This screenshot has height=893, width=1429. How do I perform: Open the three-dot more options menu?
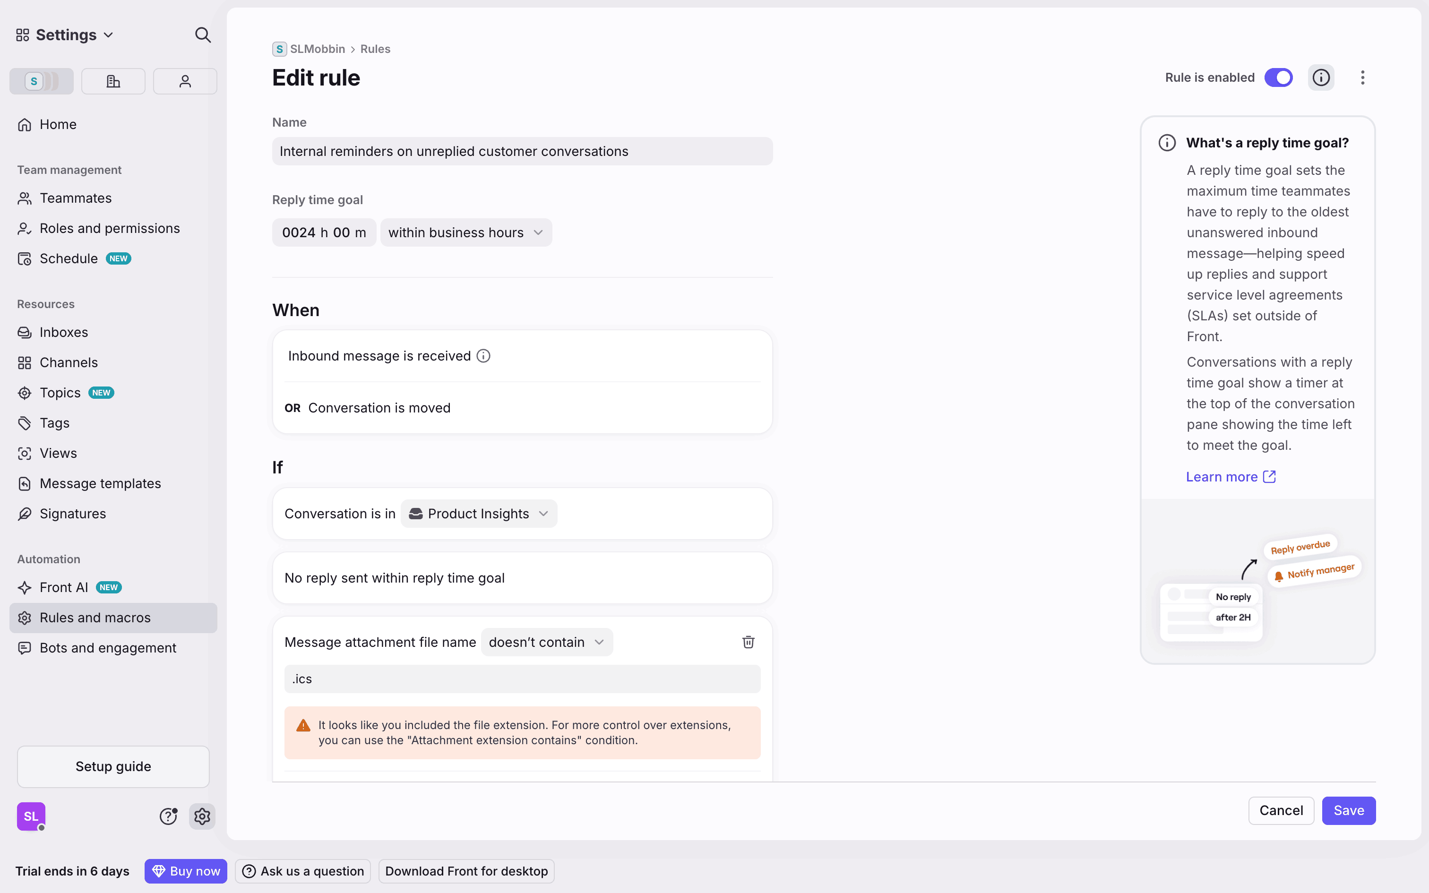tap(1363, 77)
